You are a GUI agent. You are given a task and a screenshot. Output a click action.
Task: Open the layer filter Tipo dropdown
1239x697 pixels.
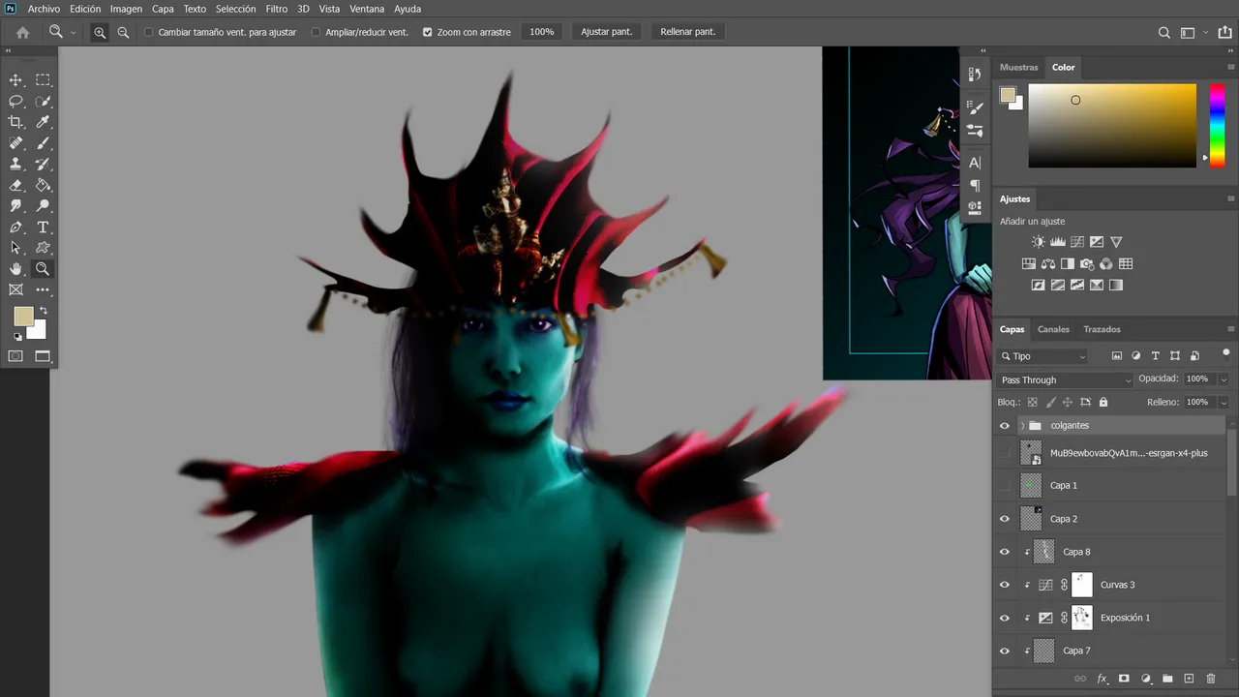(1044, 356)
